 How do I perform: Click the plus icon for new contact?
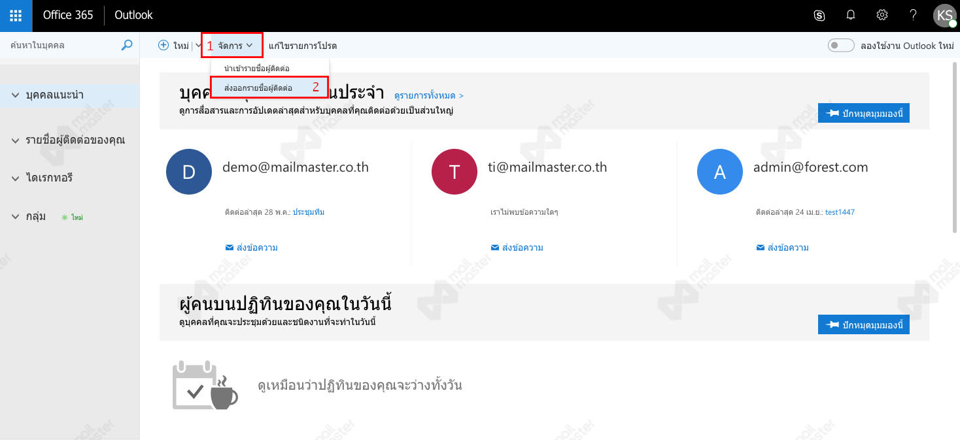click(x=163, y=45)
